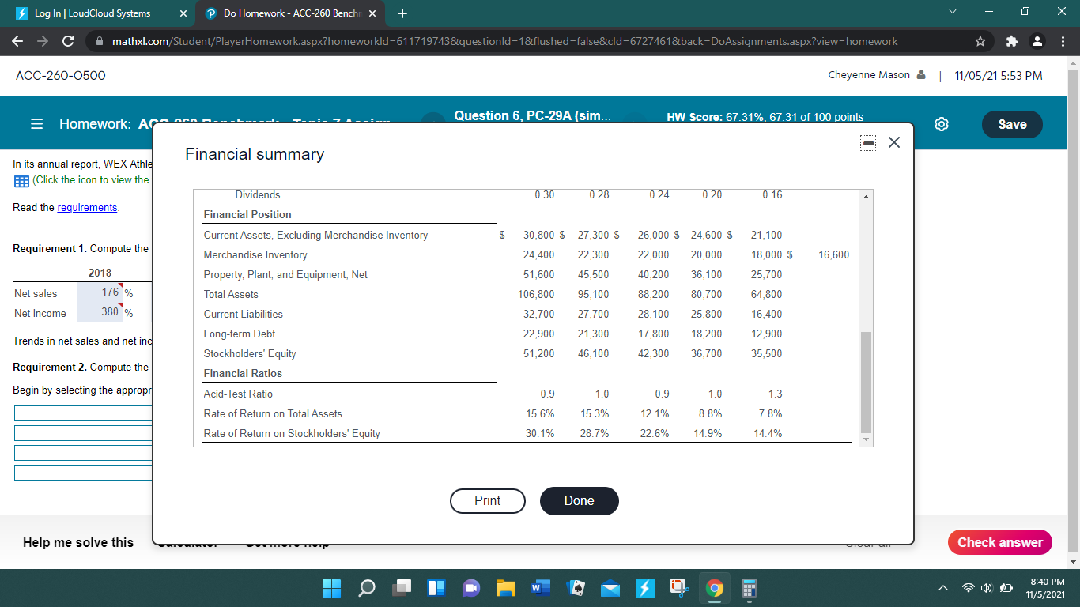The height and width of the screenshot is (607, 1080).
Task: Select the Do Homework ACC-260 tab
Action: click(281, 13)
